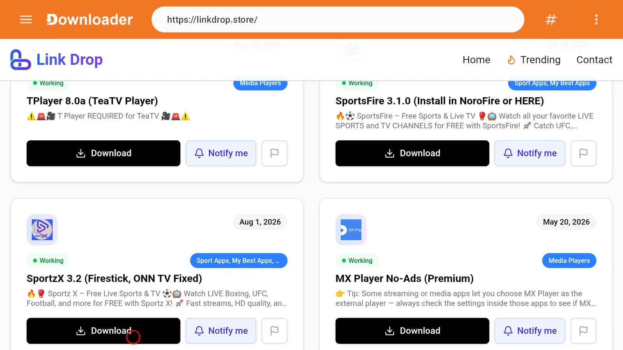623x350 pixels.
Task: Select SportzX Sport Apps category tag
Action: [239, 261]
